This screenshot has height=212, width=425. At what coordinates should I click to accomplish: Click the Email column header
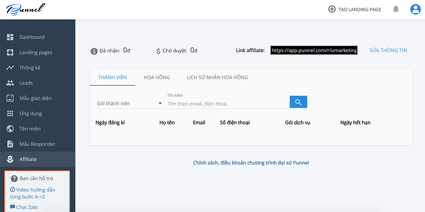pos(199,123)
